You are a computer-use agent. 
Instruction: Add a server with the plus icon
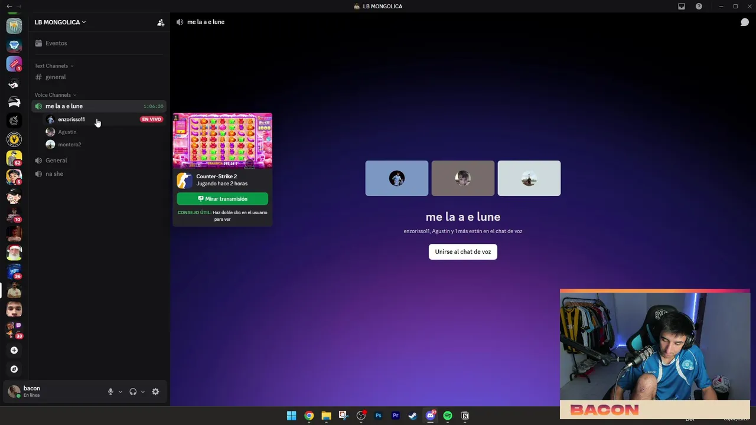click(x=14, y=351)
